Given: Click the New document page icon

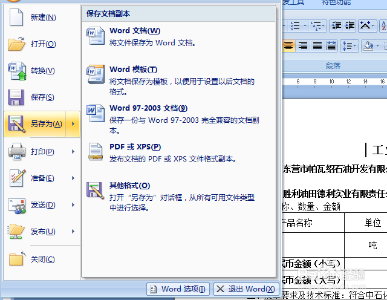Looking at the screenshot, I should [x=16, y=18].
